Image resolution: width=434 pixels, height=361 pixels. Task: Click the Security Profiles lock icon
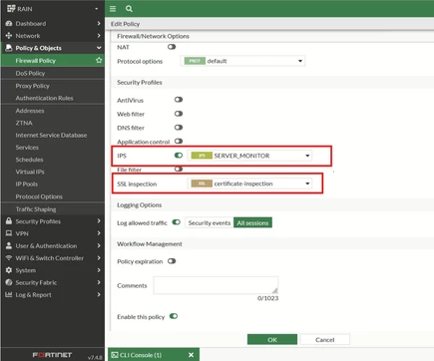tap(9, 221)
